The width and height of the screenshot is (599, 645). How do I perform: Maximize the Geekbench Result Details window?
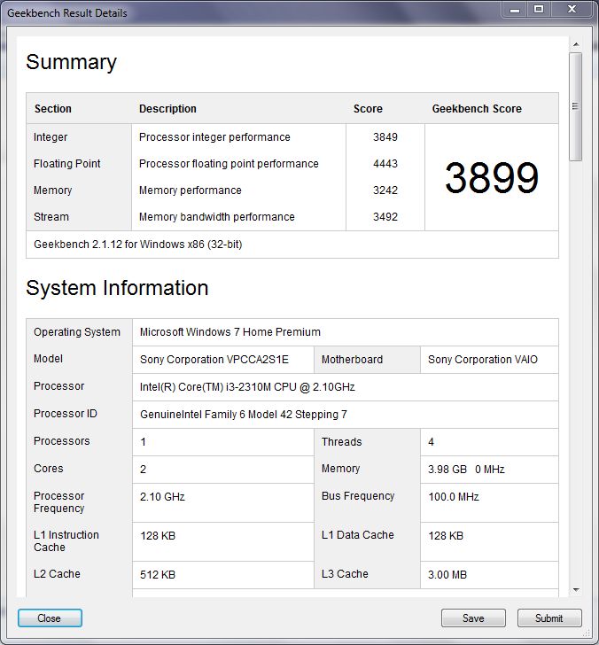(539, 10)
